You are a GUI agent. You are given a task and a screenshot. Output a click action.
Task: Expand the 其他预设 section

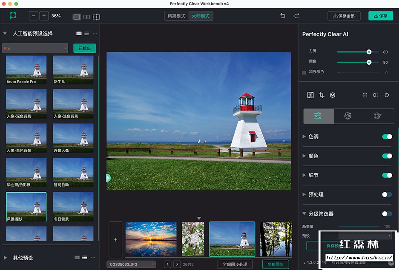click(x=6, y=258)
